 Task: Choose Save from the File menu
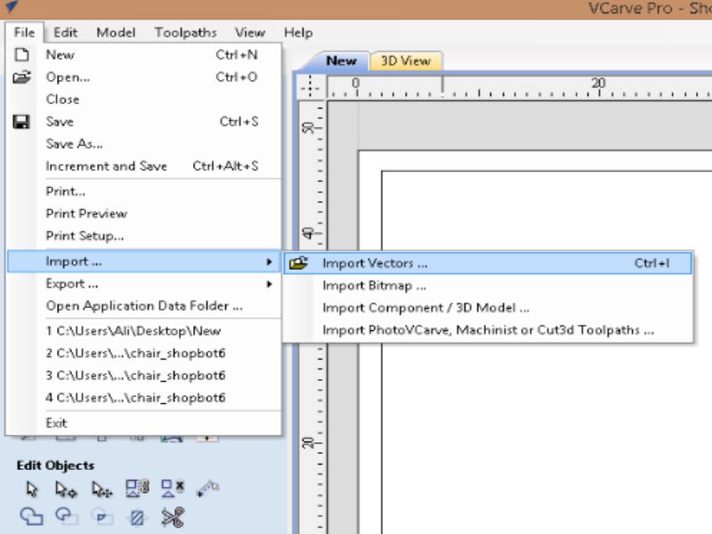coord(143,122)
